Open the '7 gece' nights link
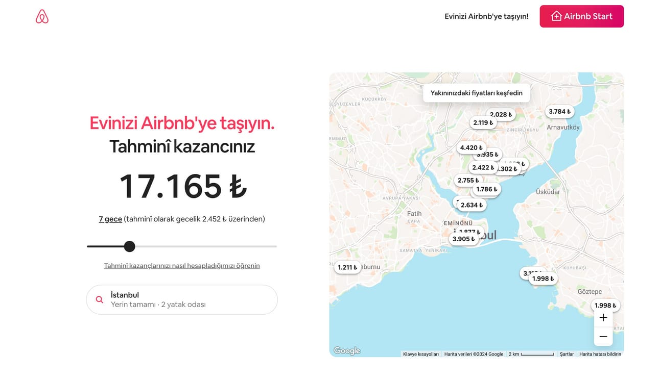The height and width of the screenshot is (380, 660). (x=110, y=219)
